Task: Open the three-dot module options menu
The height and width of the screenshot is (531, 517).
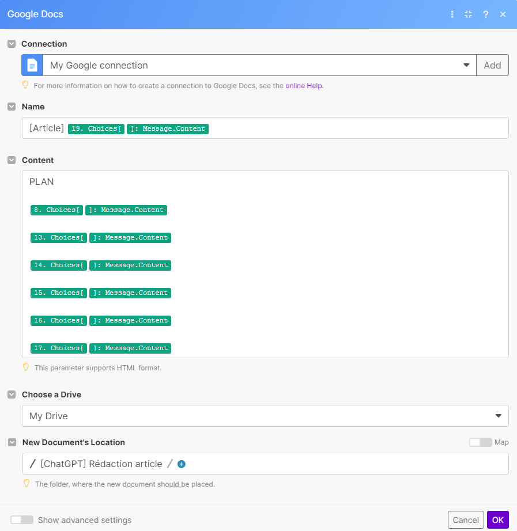Action: pos(452,14)
